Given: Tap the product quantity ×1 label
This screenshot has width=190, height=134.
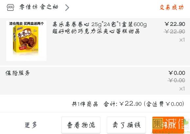Looking at the screenshot, I should tap(182, 40).
